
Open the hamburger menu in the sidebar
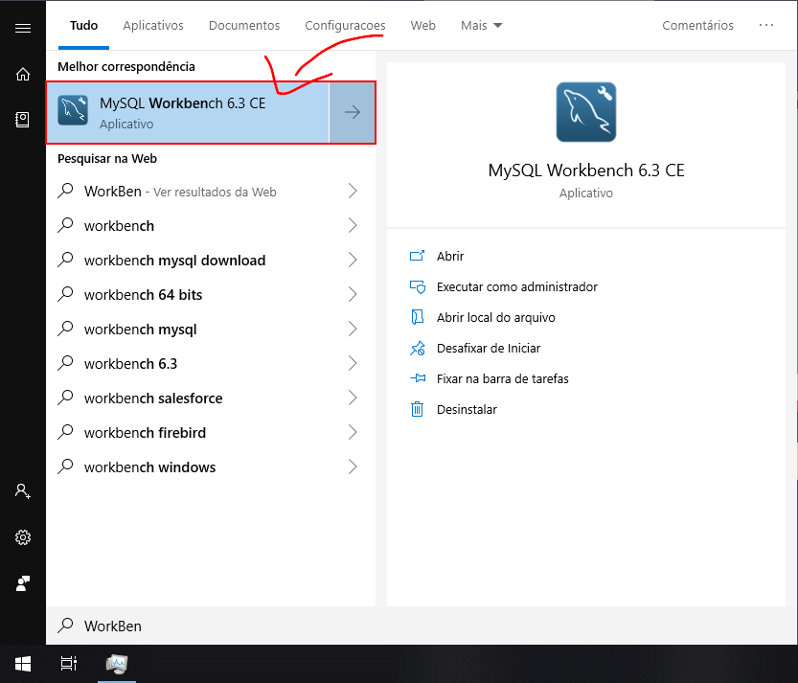click(x=23, y=28)
